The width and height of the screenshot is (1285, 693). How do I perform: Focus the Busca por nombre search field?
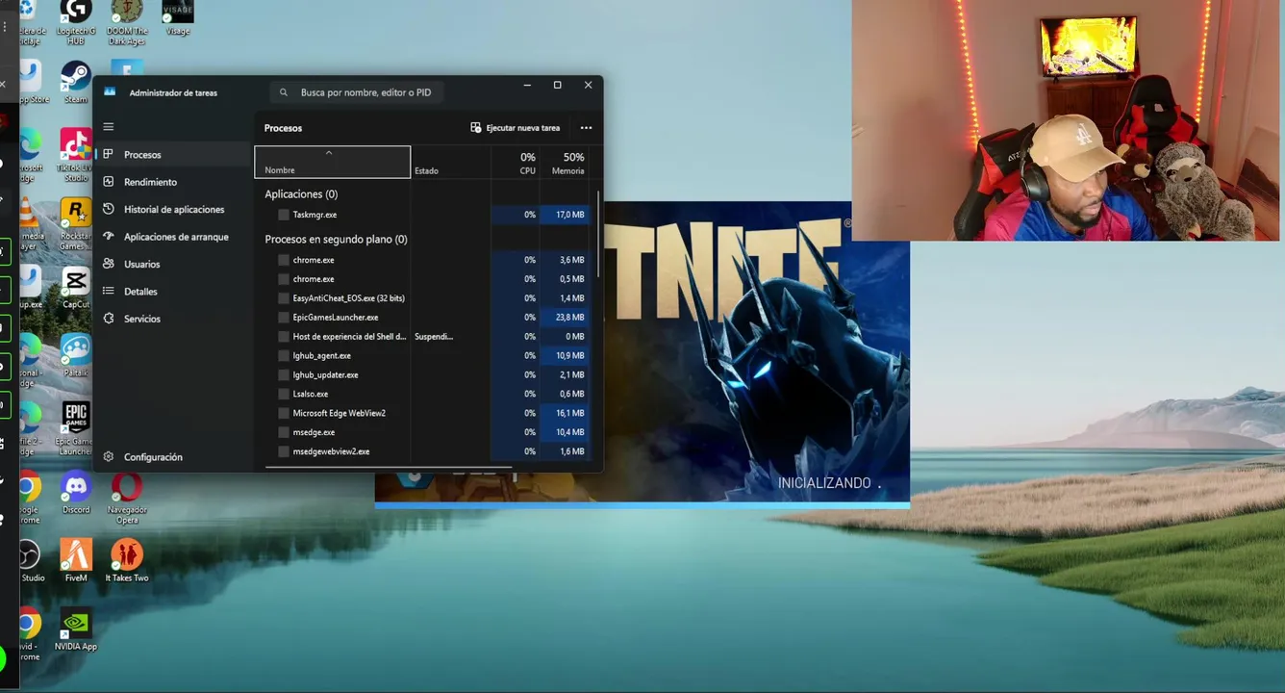coord(357,92)
